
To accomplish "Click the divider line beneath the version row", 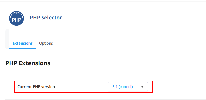I will tap(106, 100).
